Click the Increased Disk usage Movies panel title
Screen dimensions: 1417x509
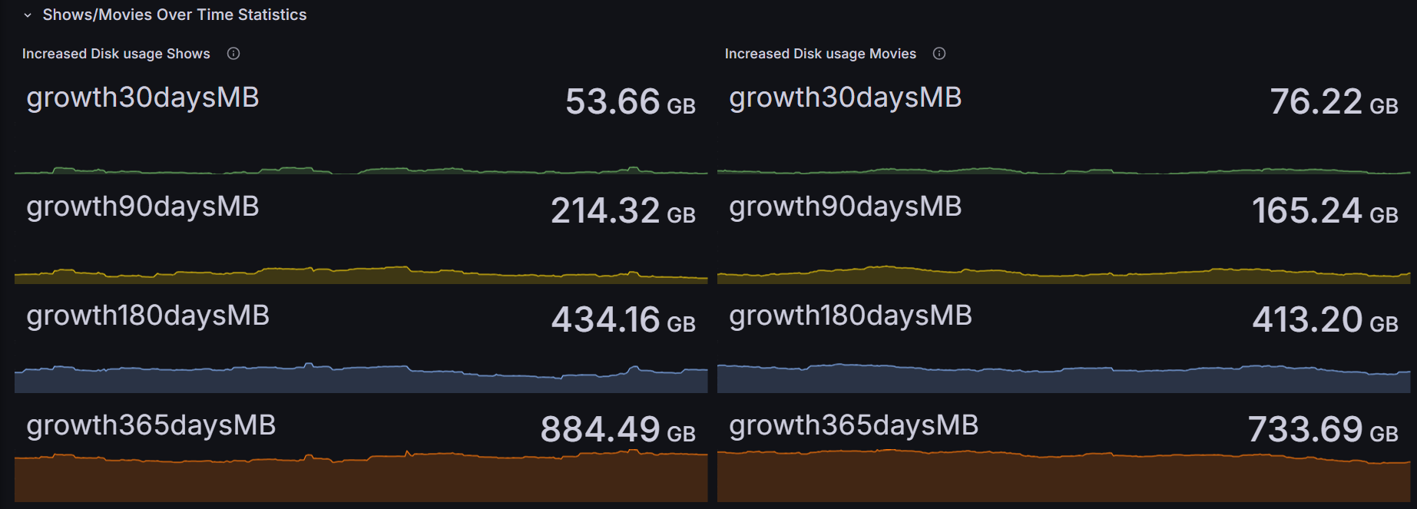coord(820,54)
